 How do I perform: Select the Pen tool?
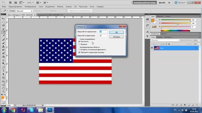tap(3, 67)
